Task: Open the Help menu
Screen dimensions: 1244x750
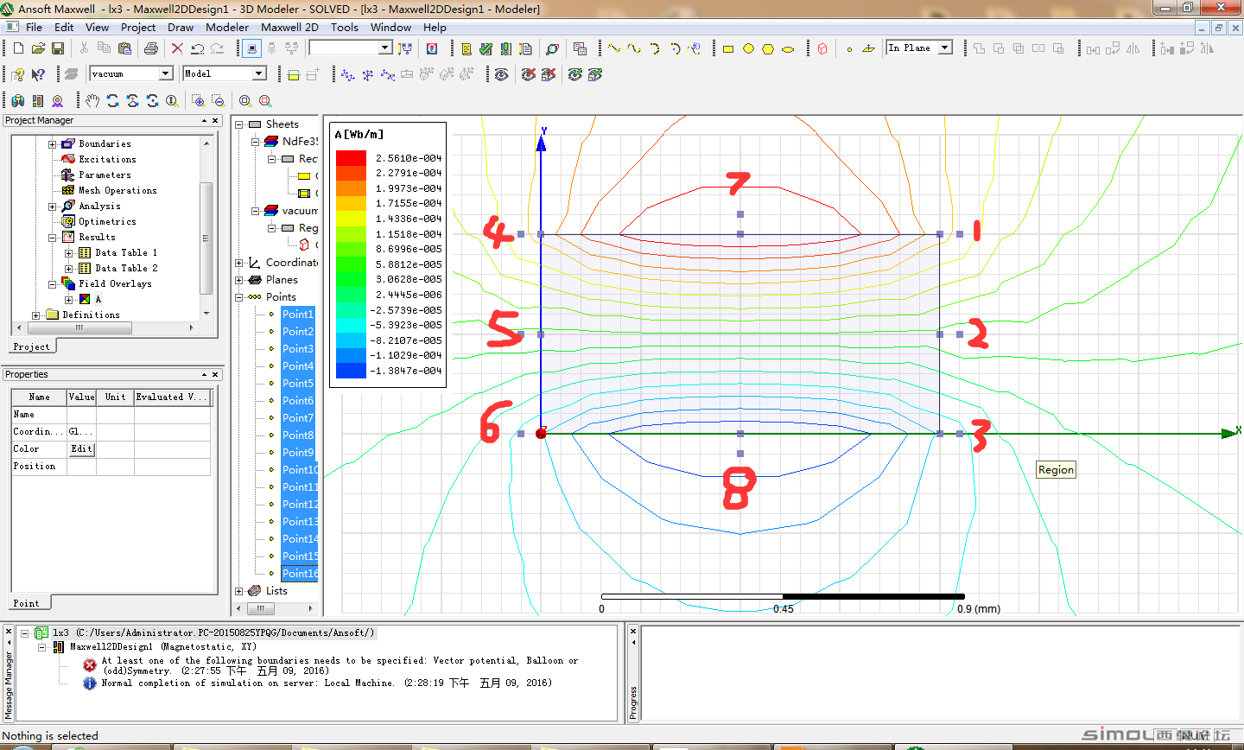Action: pyautogui.click(x=435, y=27)
